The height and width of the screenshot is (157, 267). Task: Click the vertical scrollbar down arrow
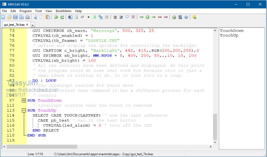215,142
